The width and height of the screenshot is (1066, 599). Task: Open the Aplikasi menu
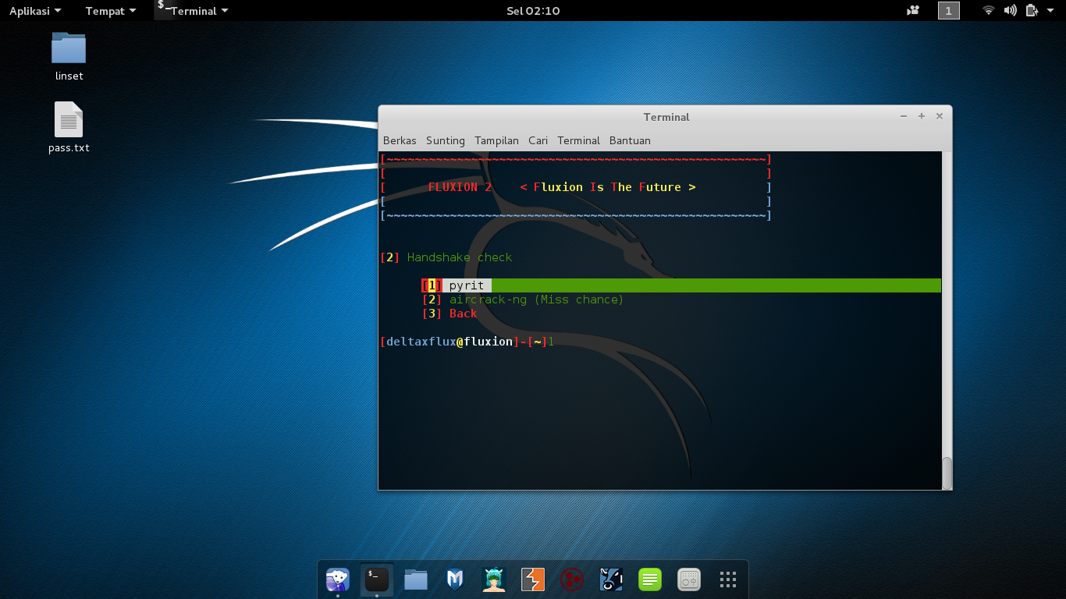tap(35, 11)
